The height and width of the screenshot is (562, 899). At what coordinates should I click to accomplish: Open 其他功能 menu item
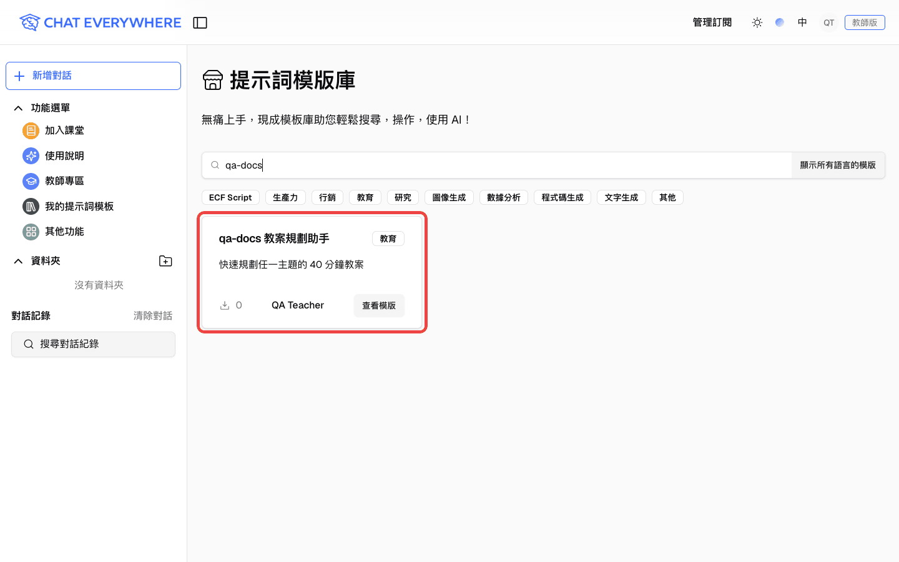point(64,232)
